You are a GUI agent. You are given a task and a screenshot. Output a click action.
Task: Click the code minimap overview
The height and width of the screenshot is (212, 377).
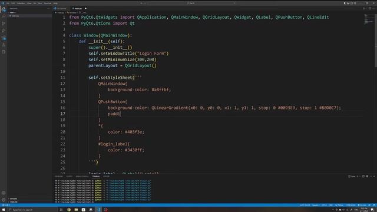click(x=369, y=19)
